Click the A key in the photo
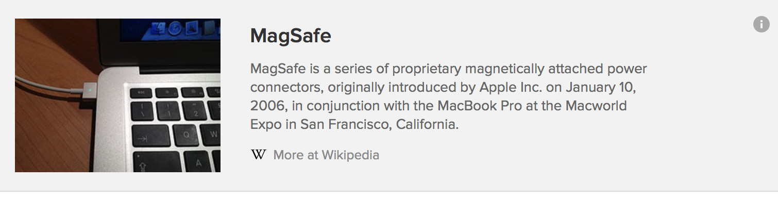Image resolution: width=778 pixels, height=198 pixels. tap(198, 163)
